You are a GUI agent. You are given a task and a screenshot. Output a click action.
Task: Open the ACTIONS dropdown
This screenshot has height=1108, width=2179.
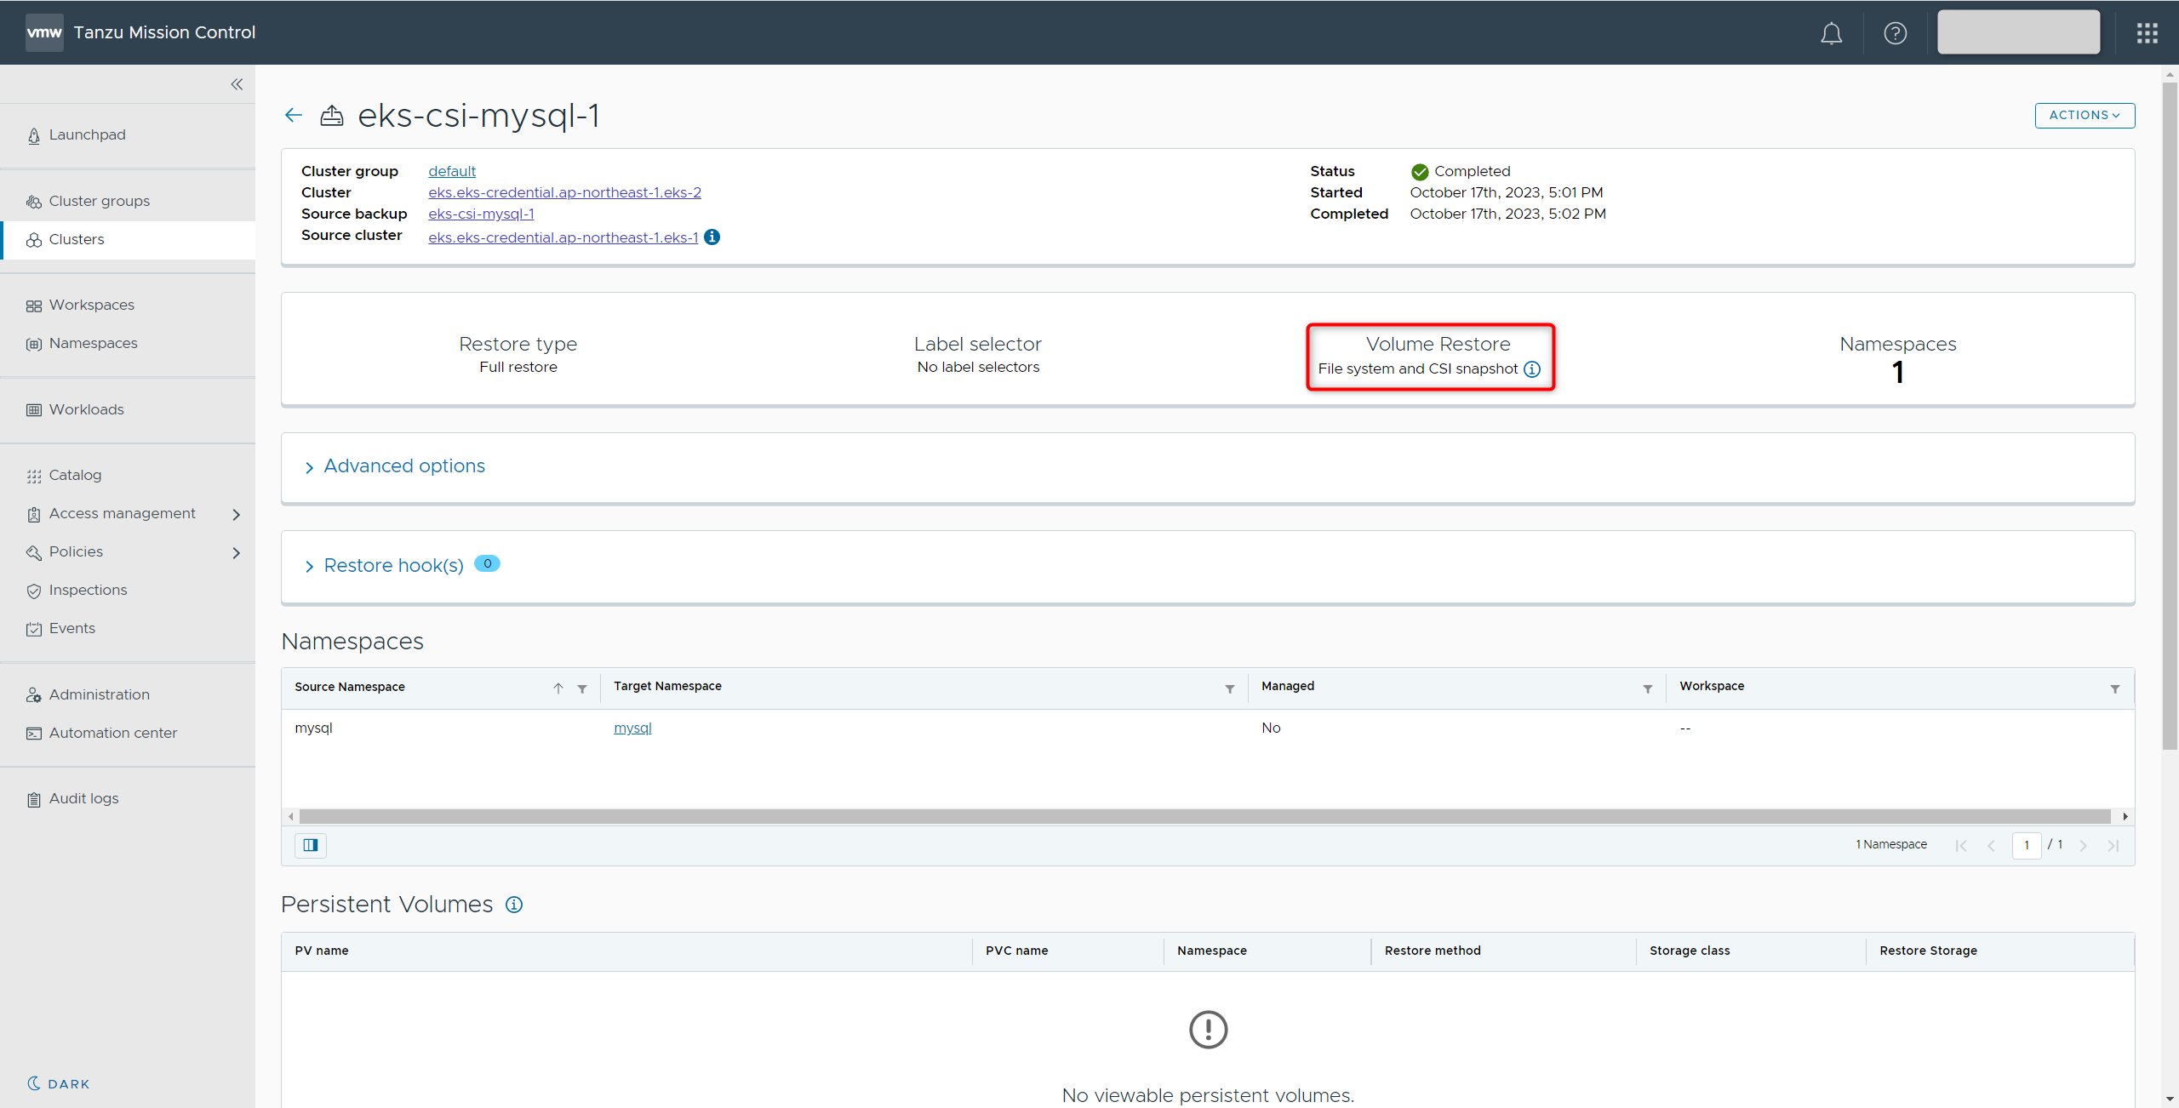click(2084, 116)
